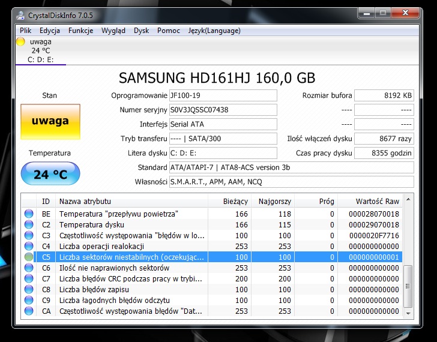
Task: Click the Rozmiar bufora field 8192 KB
Action: click(x=384, y=95)
